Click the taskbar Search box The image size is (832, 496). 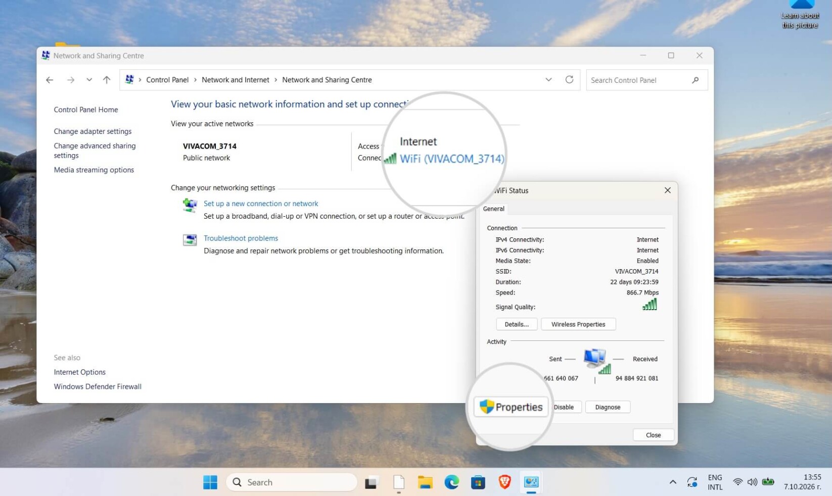[x=292, y=482]
